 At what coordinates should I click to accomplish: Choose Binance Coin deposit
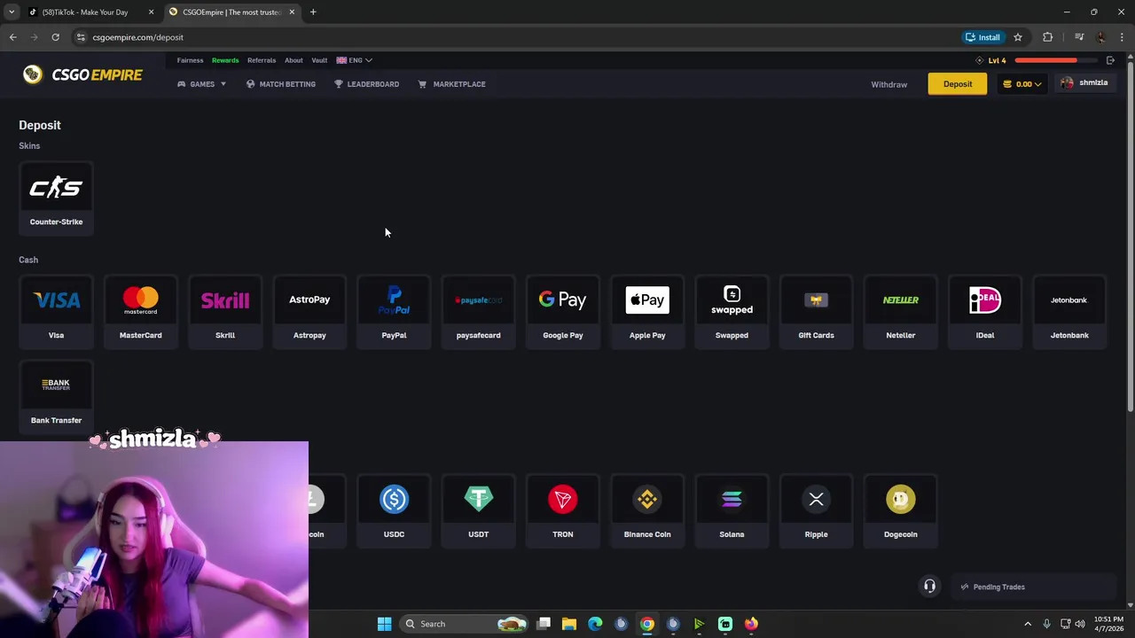point(647,510)
